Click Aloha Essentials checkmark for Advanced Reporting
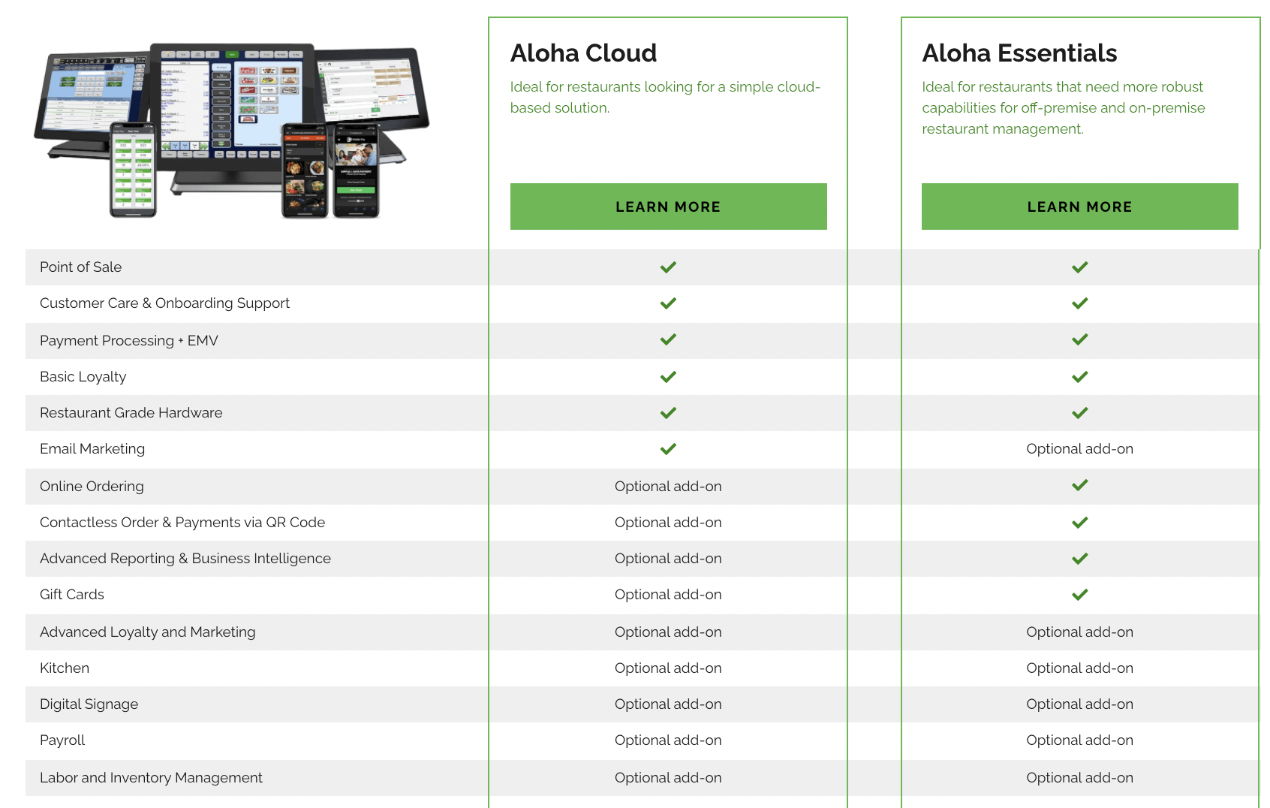 1079,559
